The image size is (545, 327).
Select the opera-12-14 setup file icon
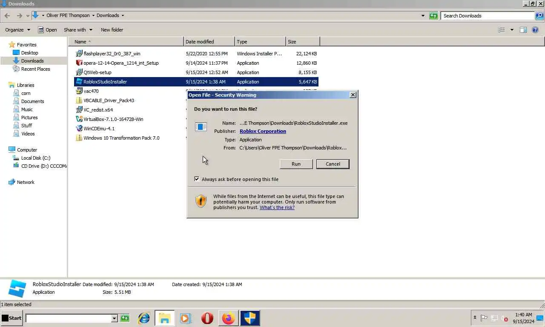[x=79, y=63]
